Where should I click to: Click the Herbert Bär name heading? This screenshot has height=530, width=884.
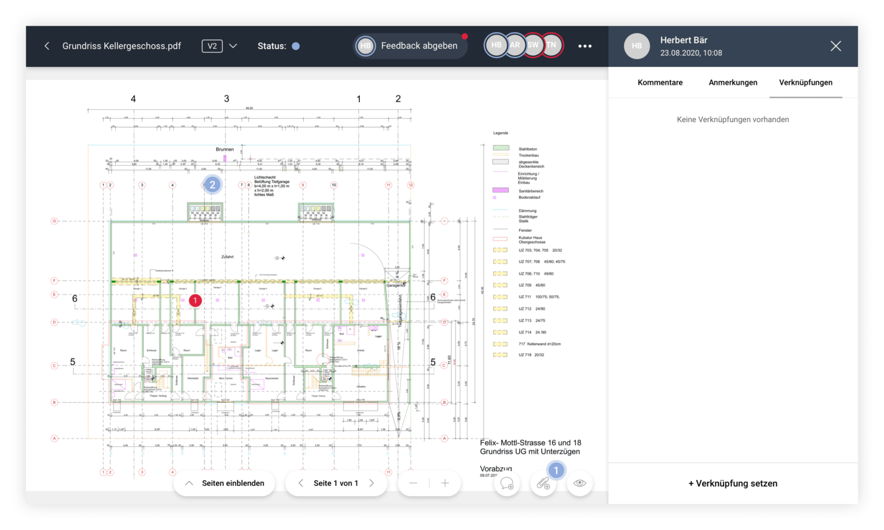coord(684,40)
